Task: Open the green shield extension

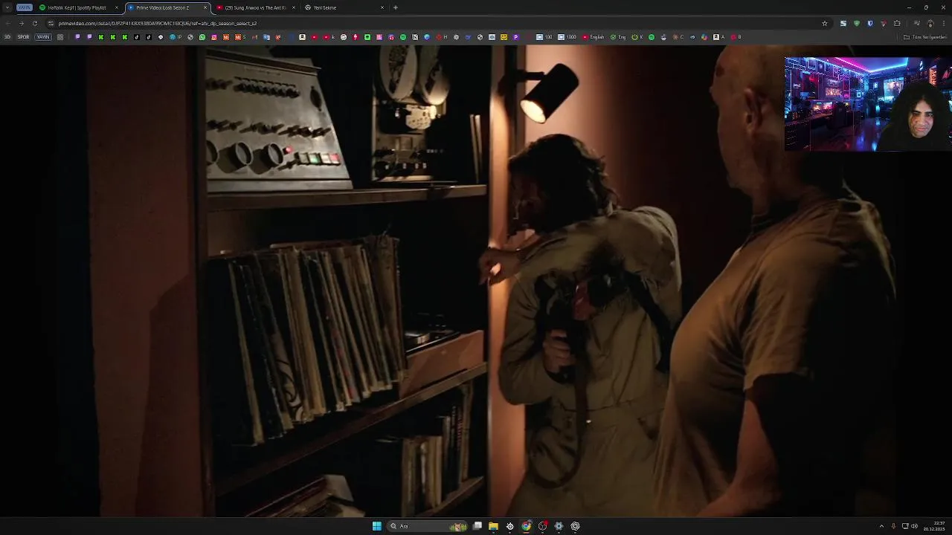Action: click(x=857, y=23)
